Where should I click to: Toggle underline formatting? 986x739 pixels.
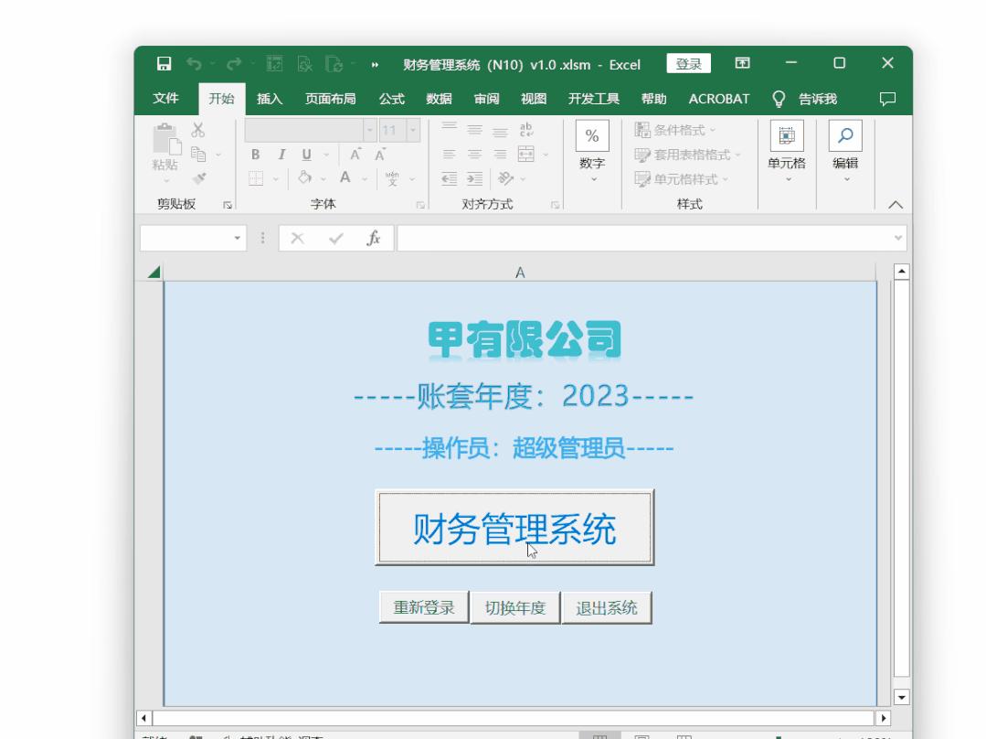[x=305, y=155]
